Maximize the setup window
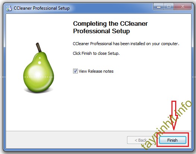The image size is (196, 154). point(169,6)
